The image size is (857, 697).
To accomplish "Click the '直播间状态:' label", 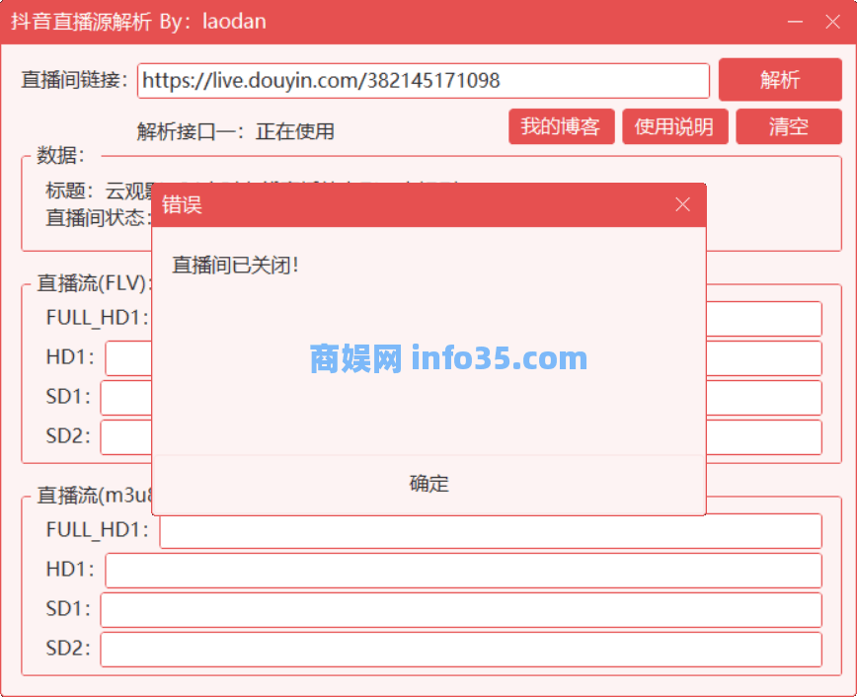I will click(x=98, y=217).
